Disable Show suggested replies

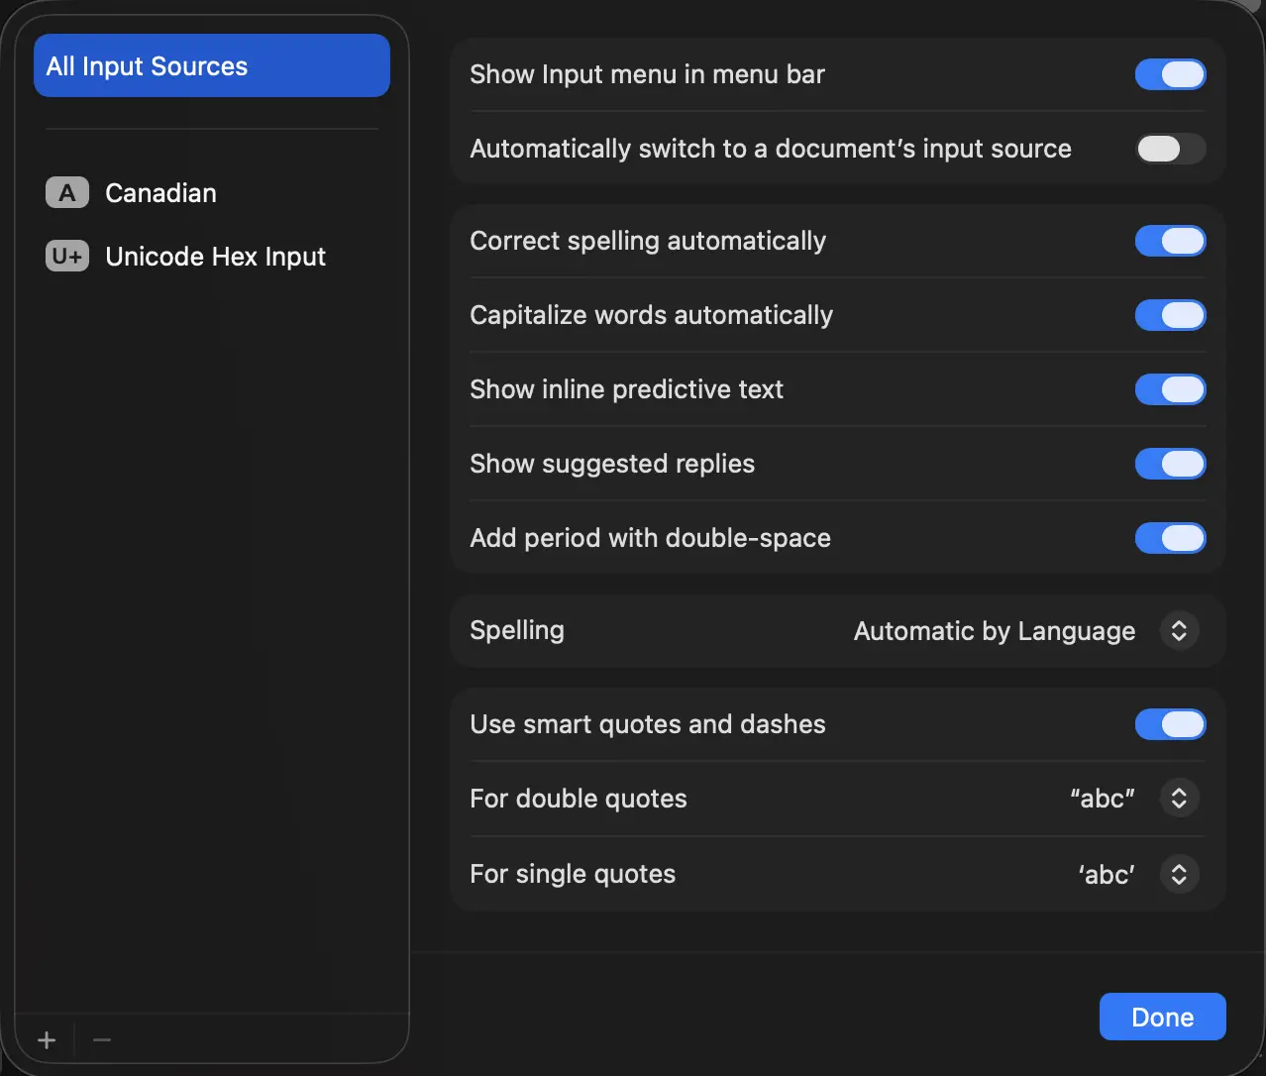pos(1170,464)
